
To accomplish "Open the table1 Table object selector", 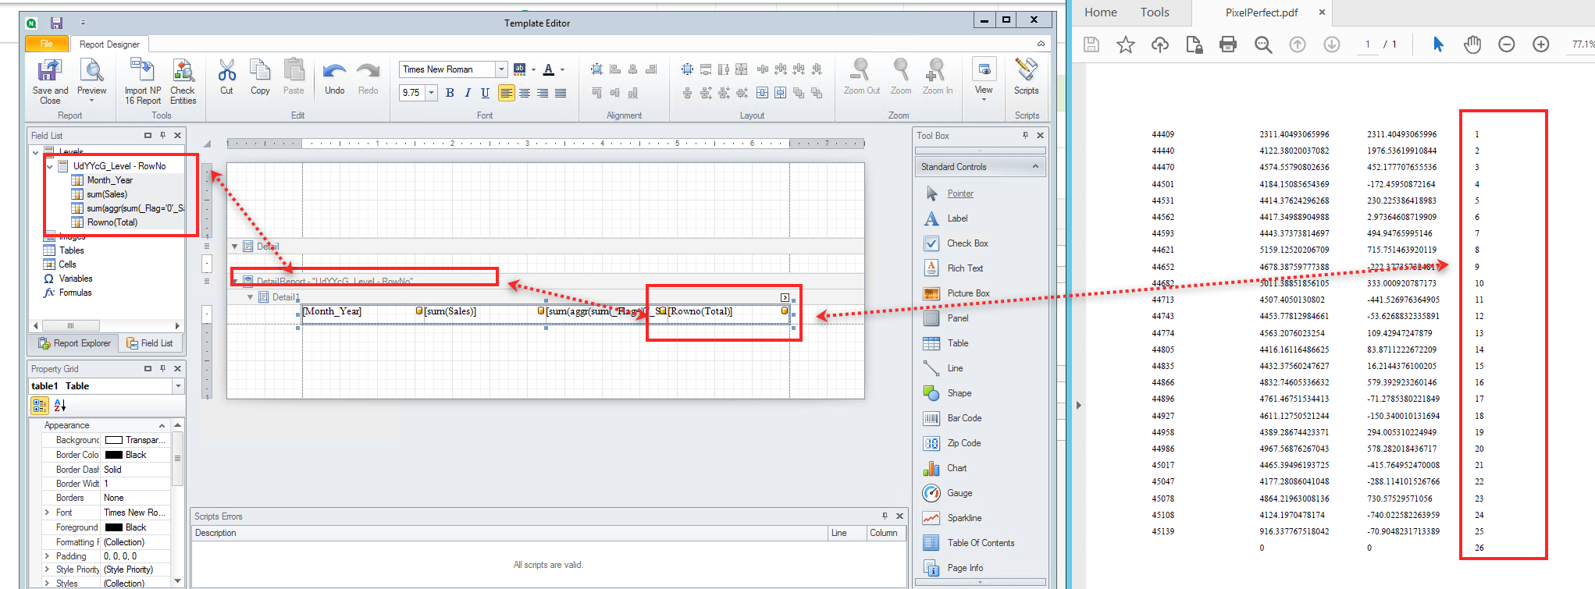I will 178,386.
